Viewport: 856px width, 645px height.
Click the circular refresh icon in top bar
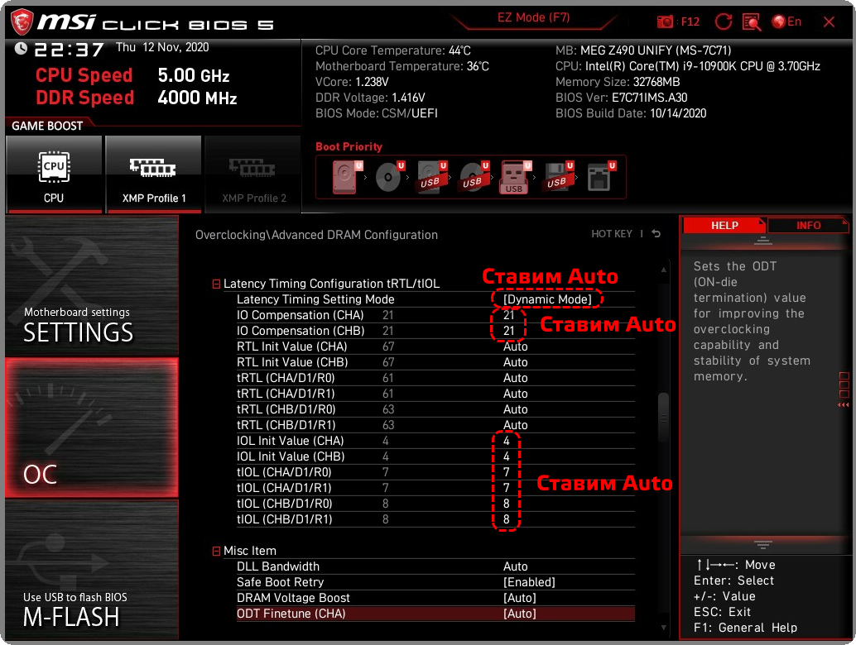[x=724, y=21]
